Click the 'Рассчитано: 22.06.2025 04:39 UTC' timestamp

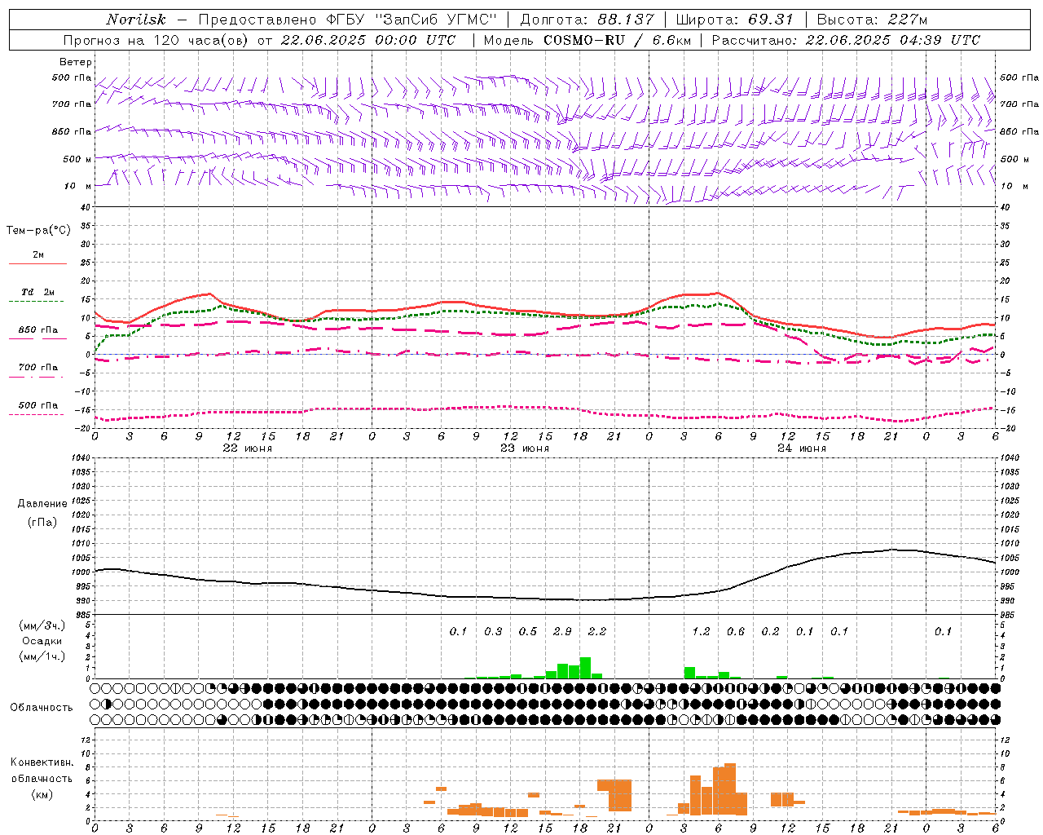coord(846,40)
